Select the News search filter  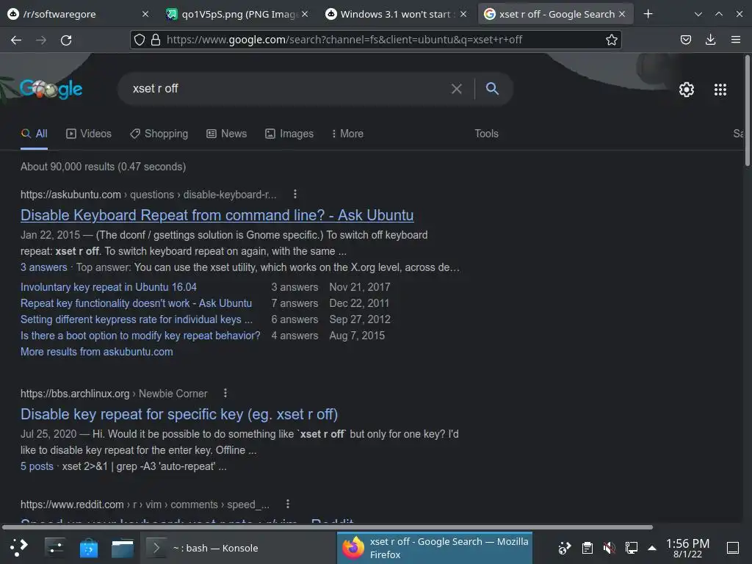click(226, 134)
